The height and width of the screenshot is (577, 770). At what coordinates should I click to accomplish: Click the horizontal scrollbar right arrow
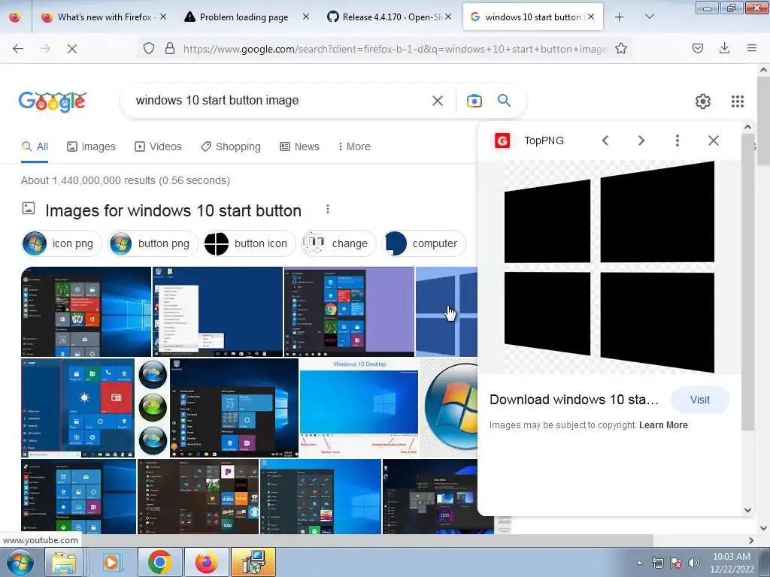pos(751,540)
